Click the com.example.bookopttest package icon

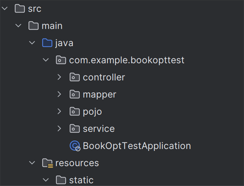tap(61, 60)
